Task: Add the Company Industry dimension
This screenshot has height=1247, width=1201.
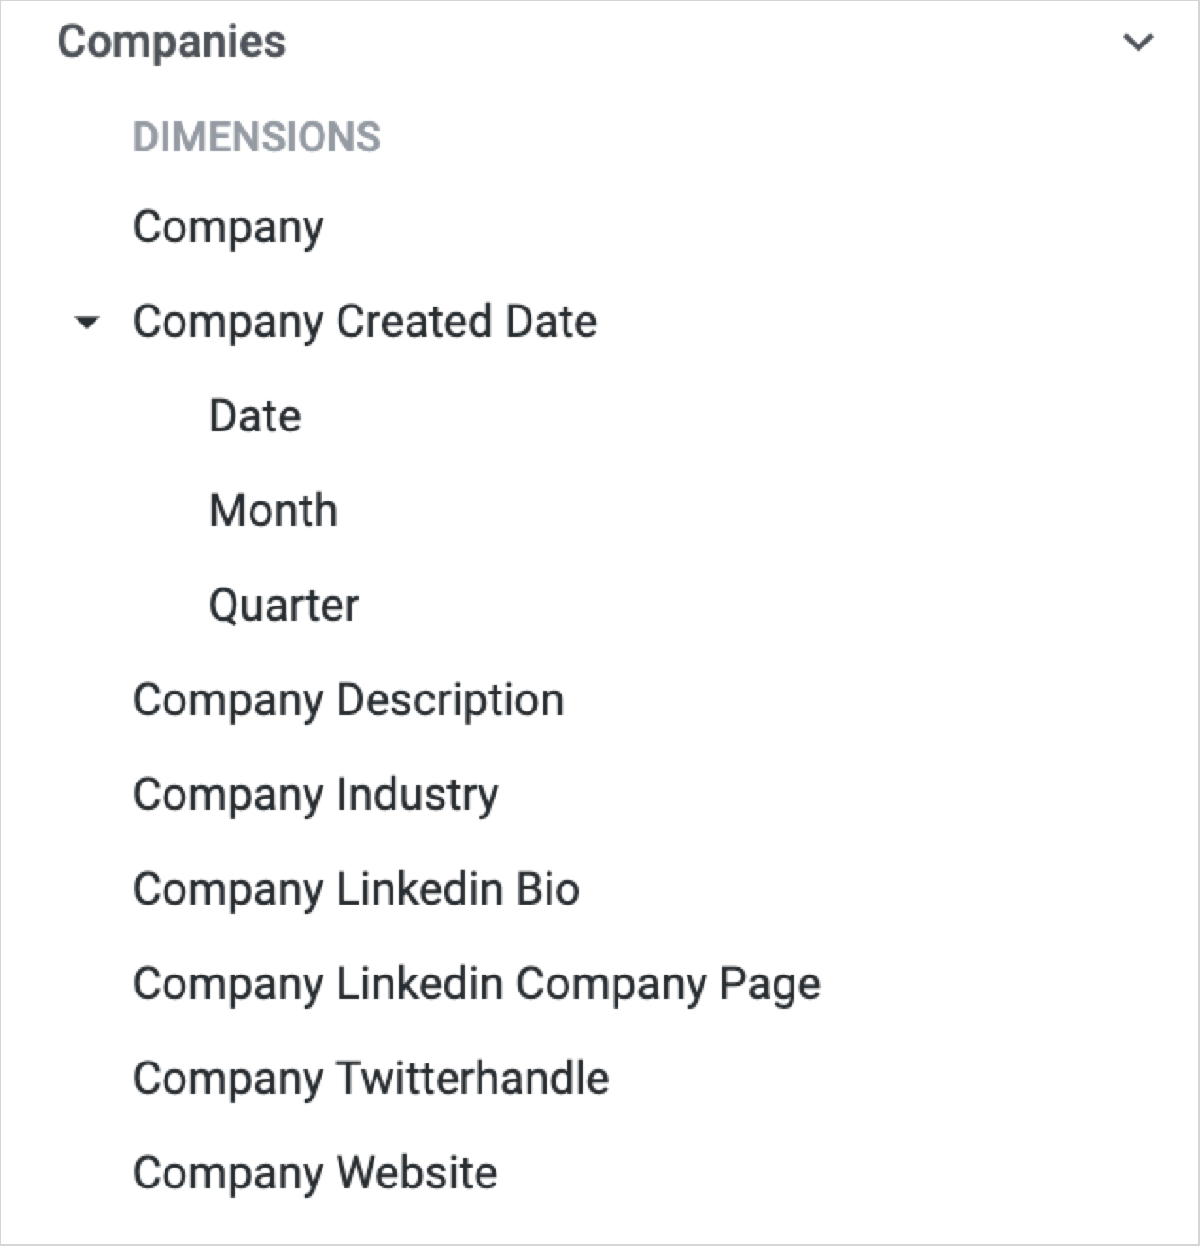Action: click(x=315, y=795)
